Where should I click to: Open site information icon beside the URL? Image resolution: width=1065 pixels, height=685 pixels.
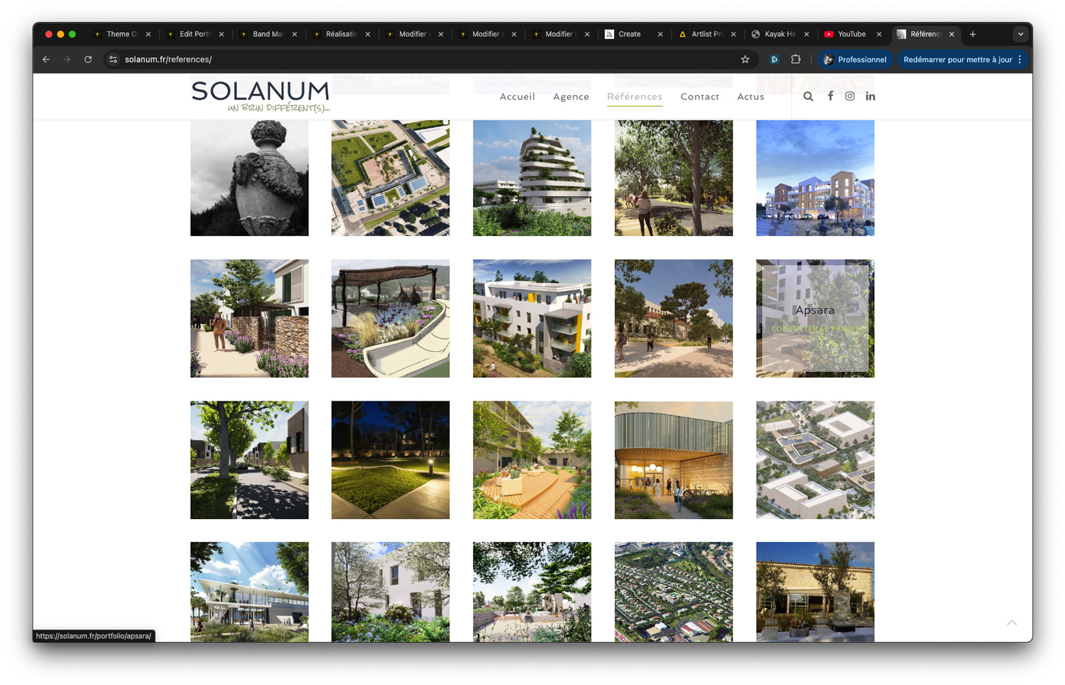pos(113,60)
